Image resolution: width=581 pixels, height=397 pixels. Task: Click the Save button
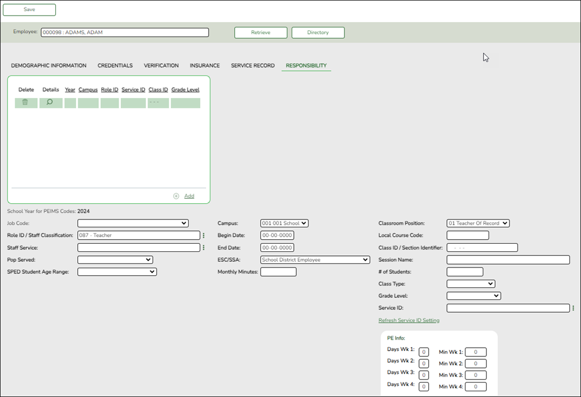point(29,9)
